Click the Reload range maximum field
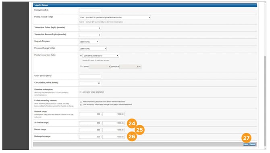270x153 pixels. tap(113, 130)
